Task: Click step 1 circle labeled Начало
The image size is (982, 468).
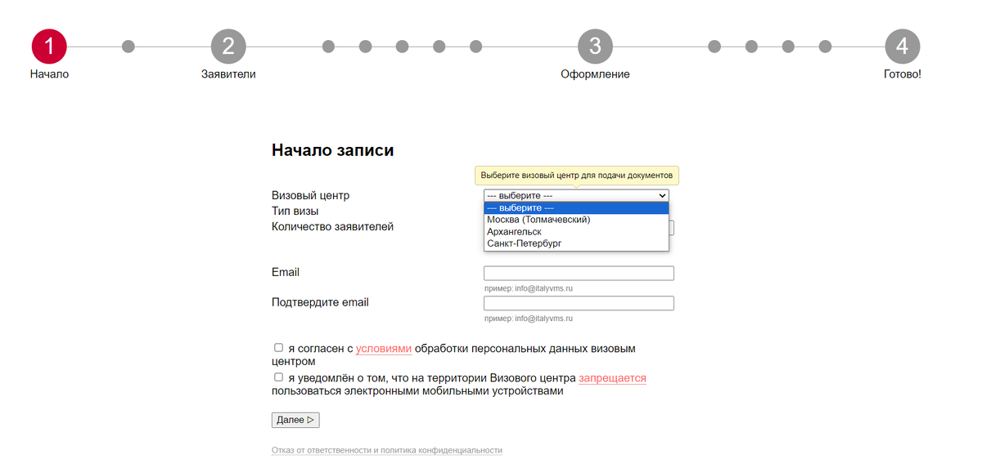Action: [49, 47]
